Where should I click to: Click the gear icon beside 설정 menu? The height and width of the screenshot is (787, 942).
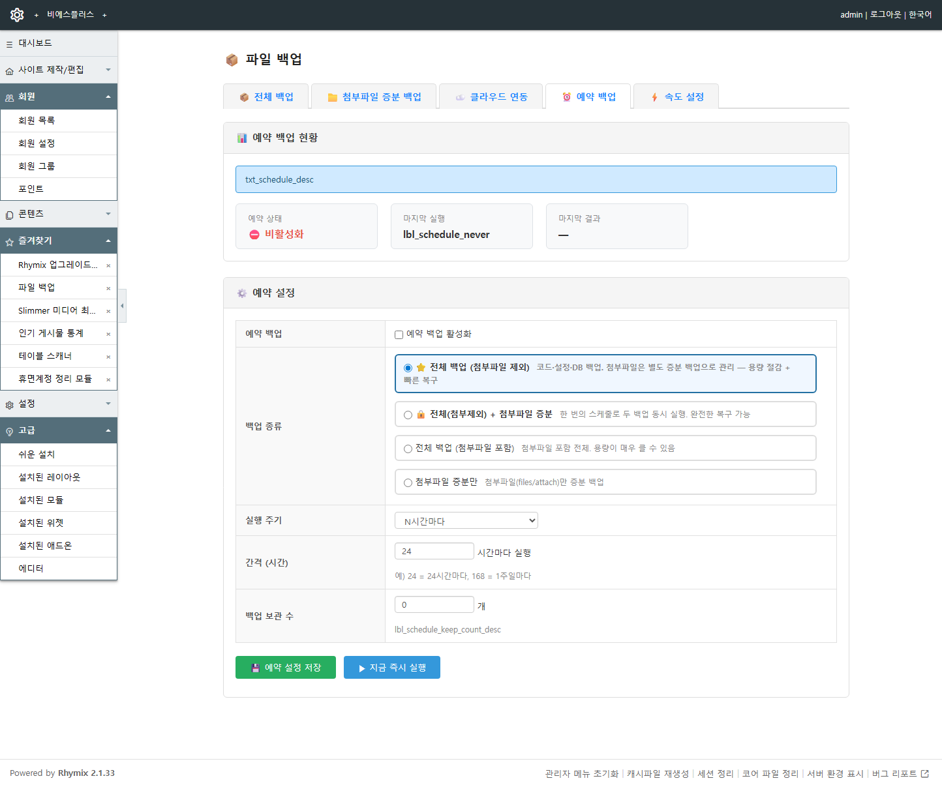point(9,405)
